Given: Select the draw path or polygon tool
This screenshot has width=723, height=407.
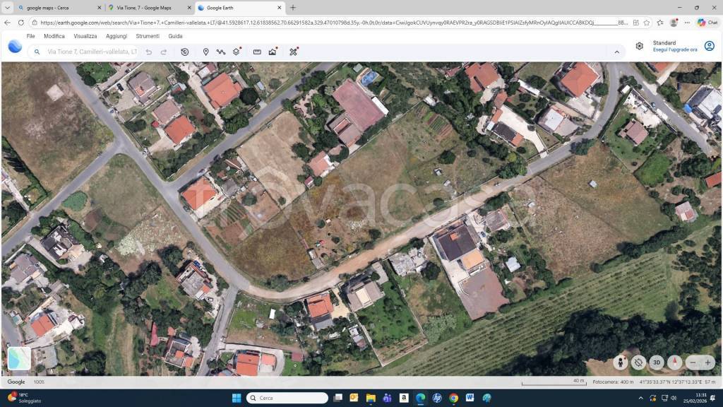Looking at the screenshot, I should [x=221, y=52].
